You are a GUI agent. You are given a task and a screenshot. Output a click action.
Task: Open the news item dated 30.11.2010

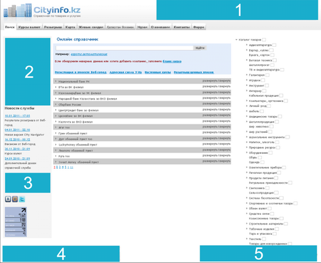[x=17, y=149]
